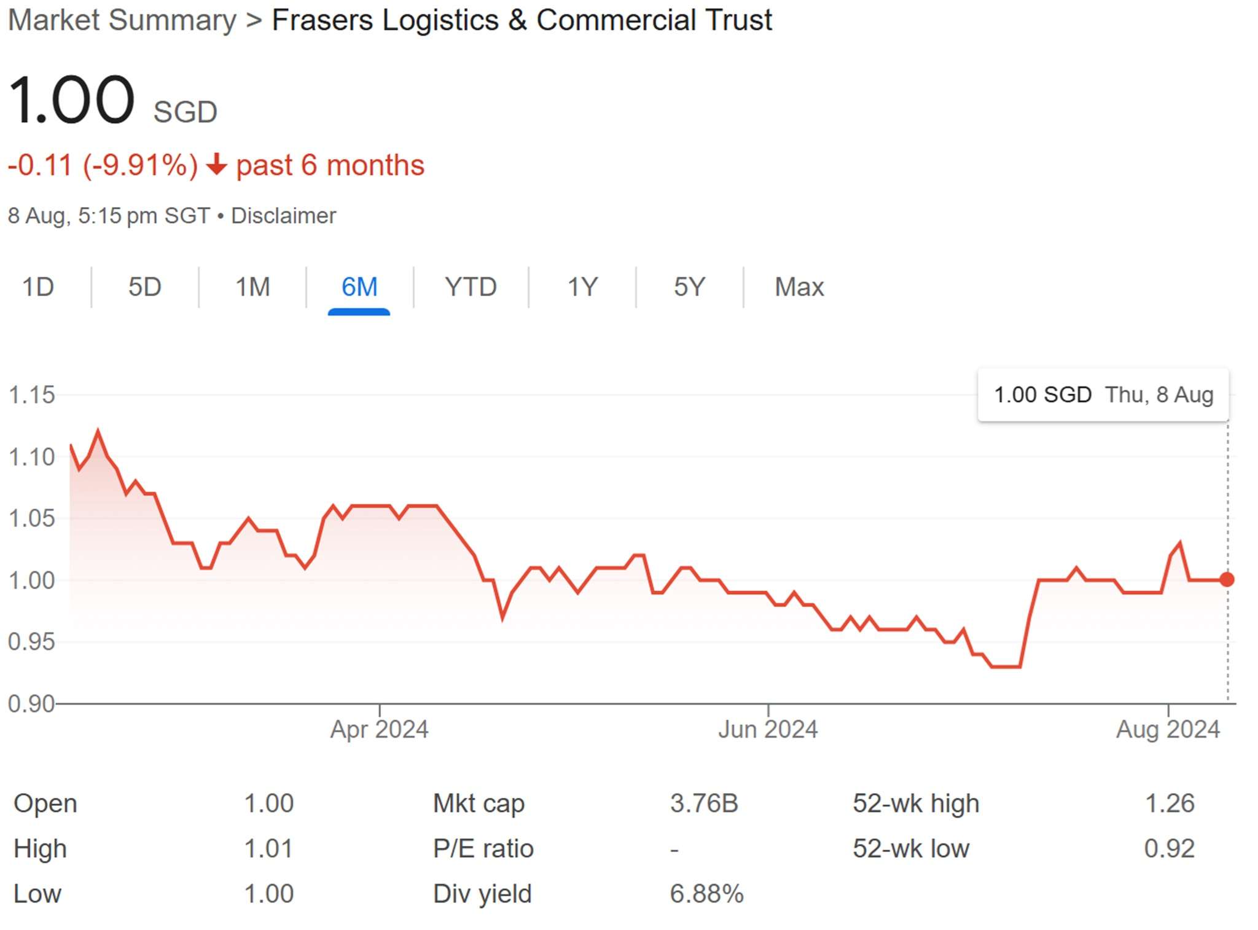The height and width of the screenshot is (930, 1258).
Task: Open the Disclaimer link
Action: [283, 216]
